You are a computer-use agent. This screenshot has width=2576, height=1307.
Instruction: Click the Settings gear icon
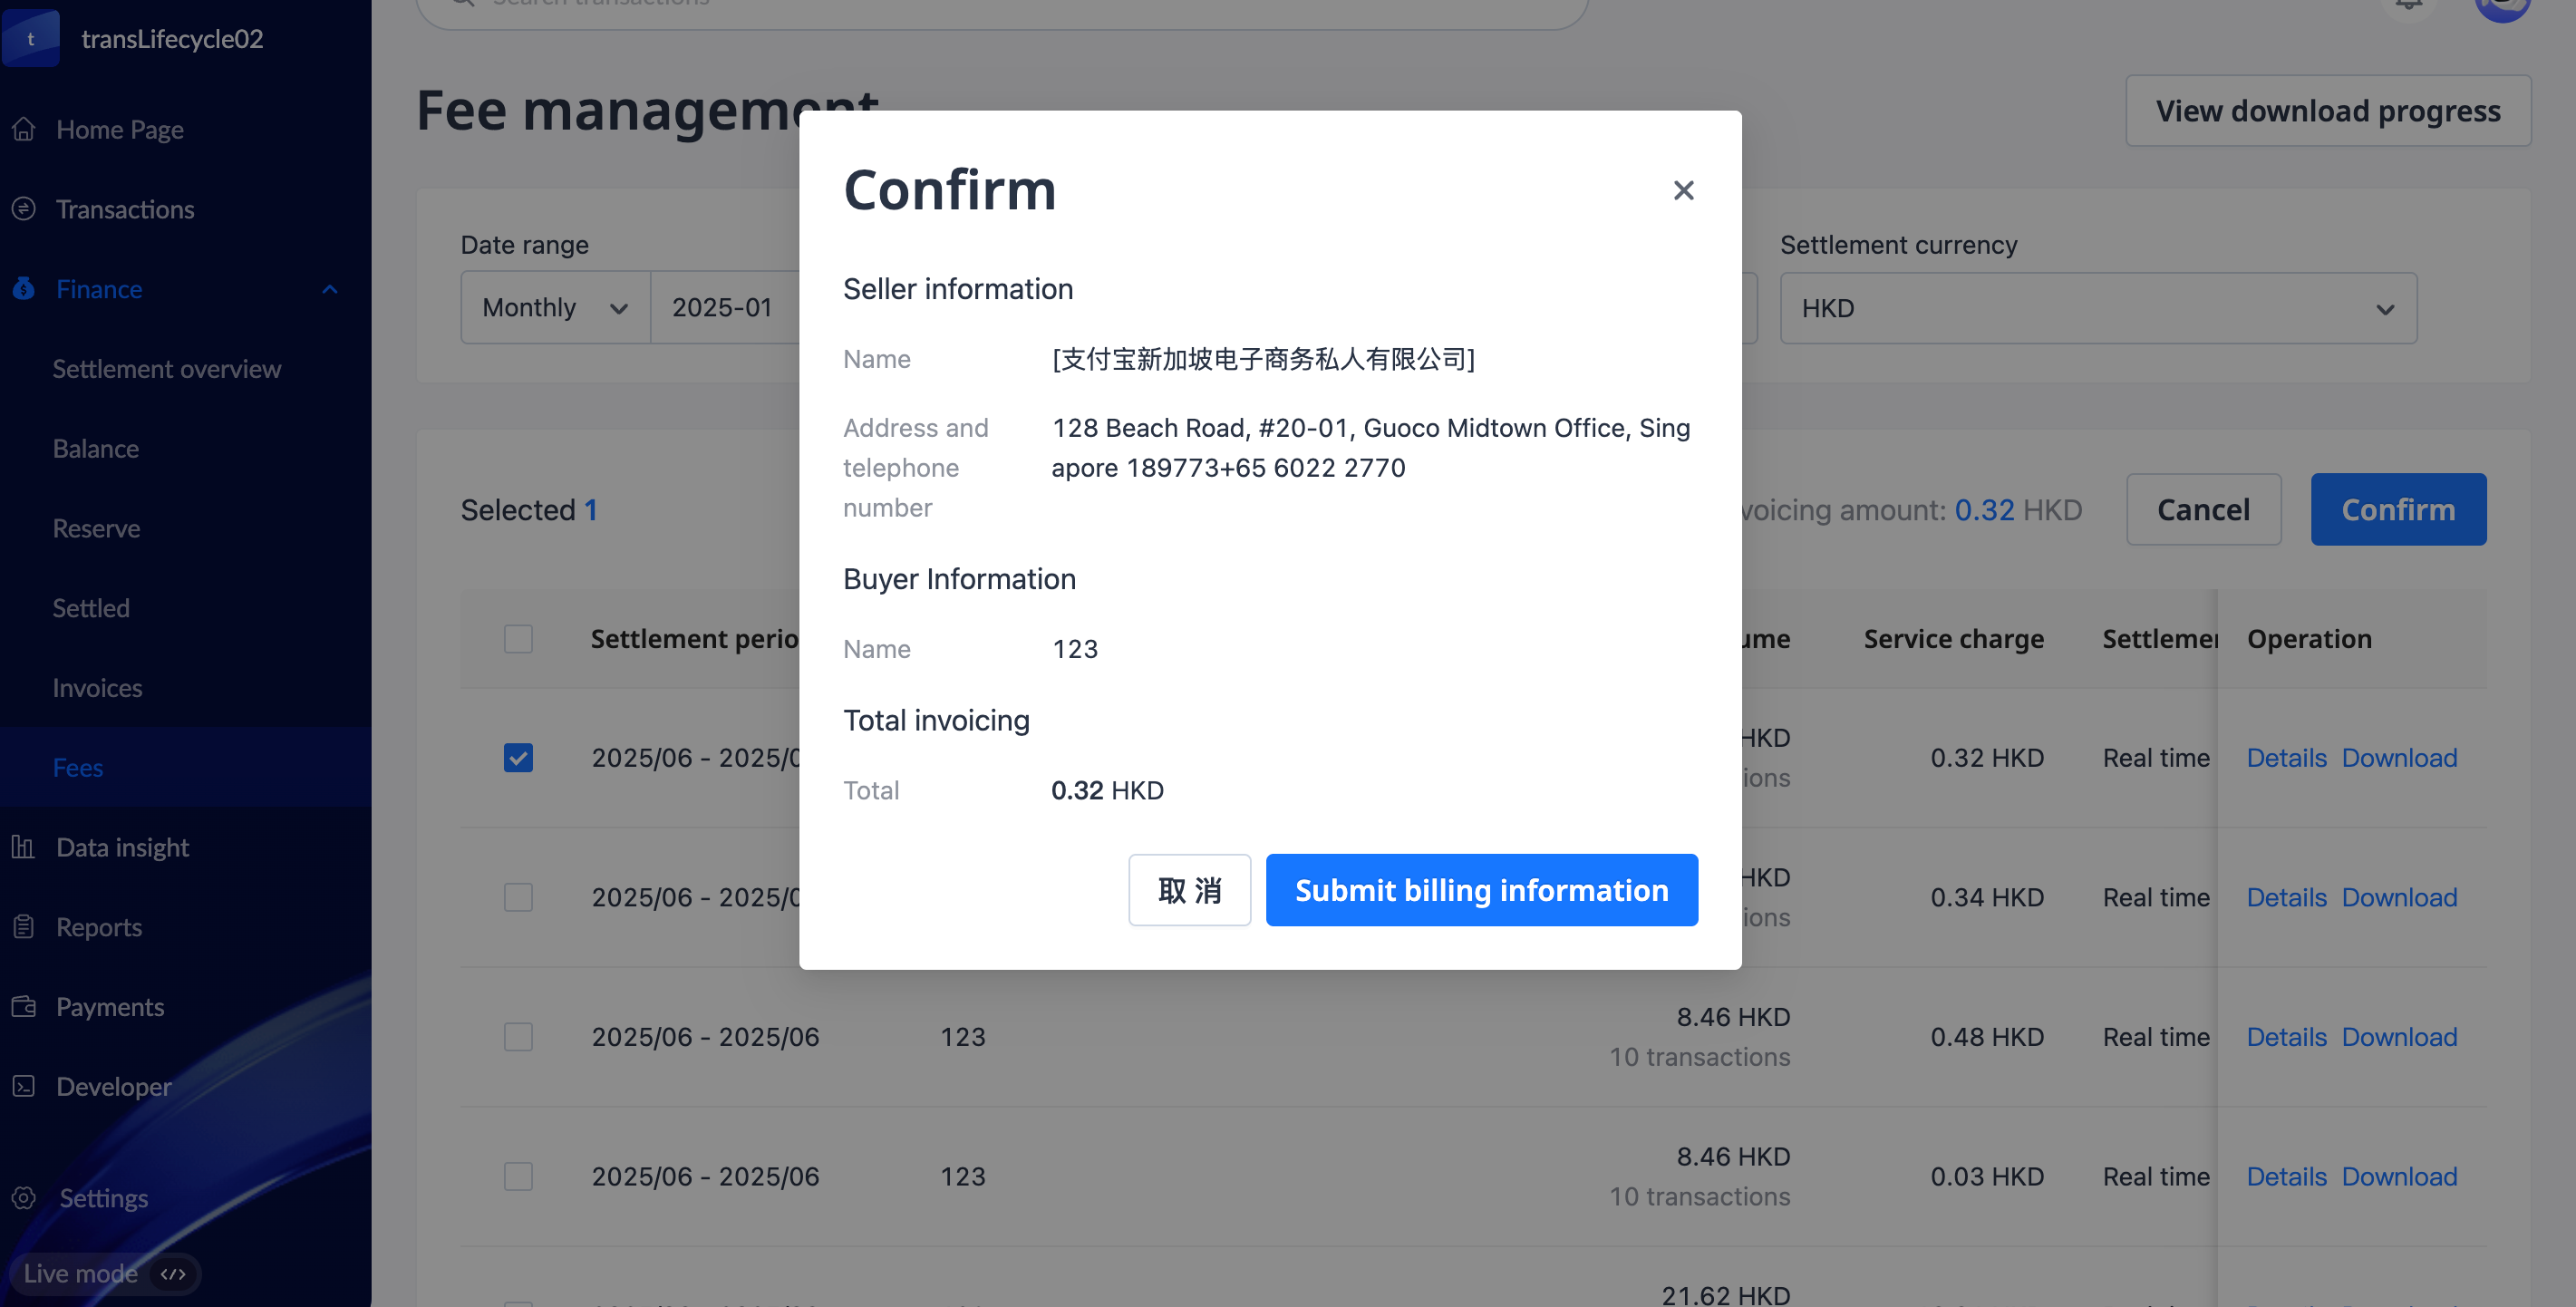pos(24,1198)
